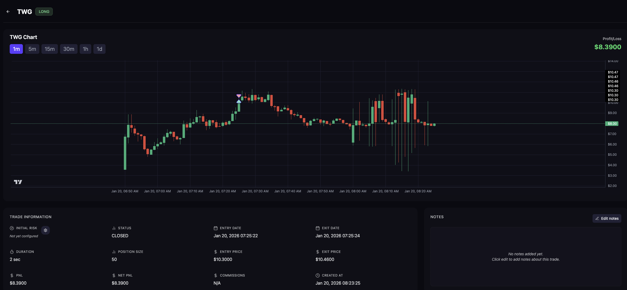Viewport: 627px width, 290px height.
Task: Click the green $8.00 price label
Action: point(612,124)
